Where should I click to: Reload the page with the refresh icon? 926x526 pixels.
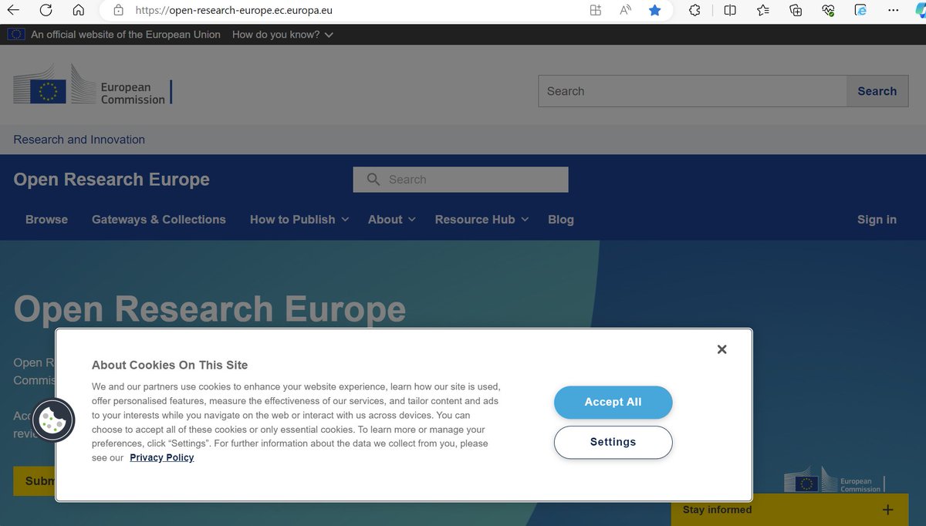tap(46, 11)
